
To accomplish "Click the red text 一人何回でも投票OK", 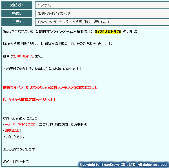I will [20, 125].
